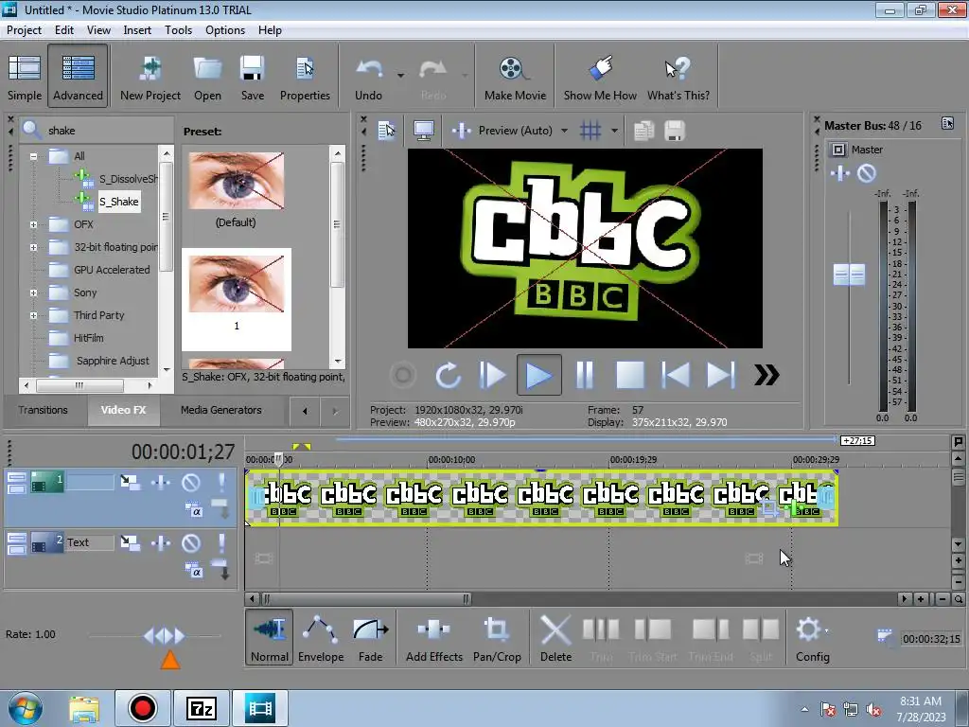Select the Normal edit tool
Viewport: 969px width, 727px height.
[x=270, y=637]
